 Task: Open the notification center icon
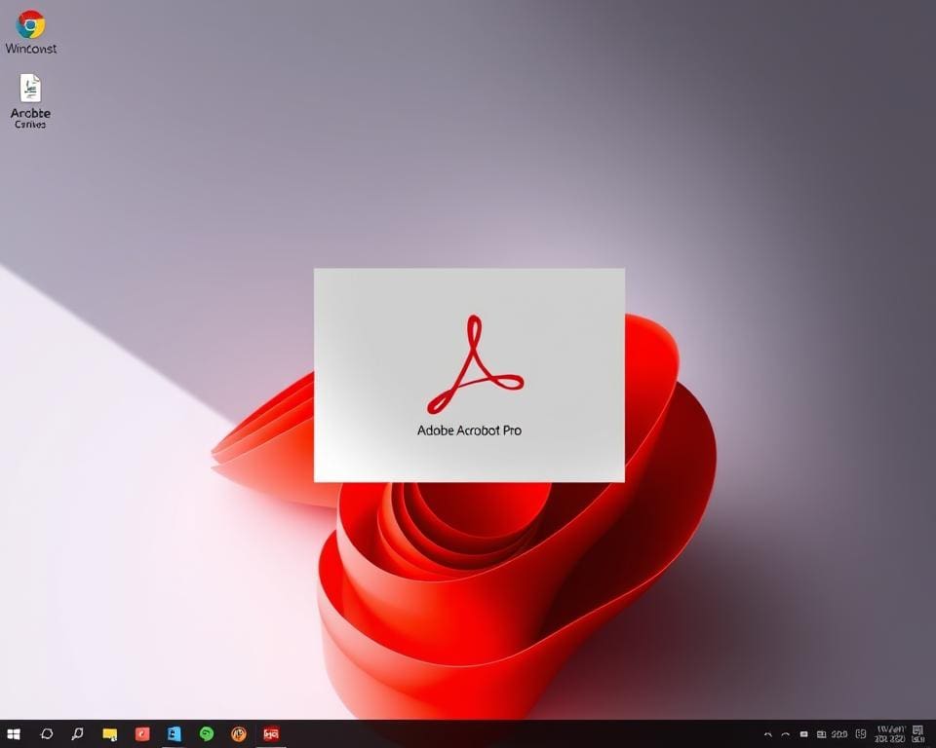(x=918, y=734)
